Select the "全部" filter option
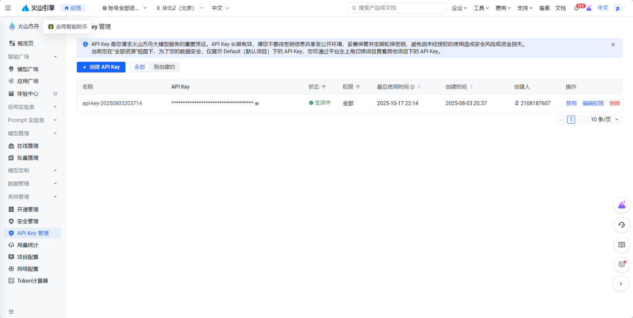Image resolution: width=633 pixels, height=318 pixels. click(139, 67)
